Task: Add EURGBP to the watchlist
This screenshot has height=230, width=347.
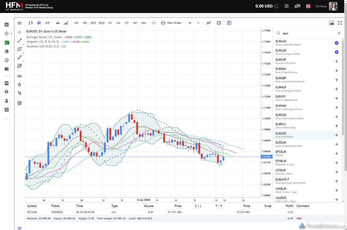Action: tap(336, 80)
